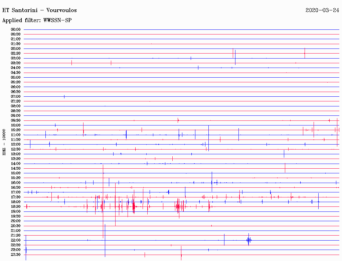
Task: Select the 02:30 time label
Action: (x=16, y=54)
